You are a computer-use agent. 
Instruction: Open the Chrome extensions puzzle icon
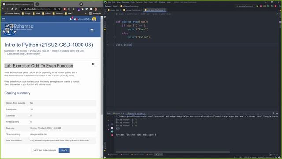pos(91,9)
